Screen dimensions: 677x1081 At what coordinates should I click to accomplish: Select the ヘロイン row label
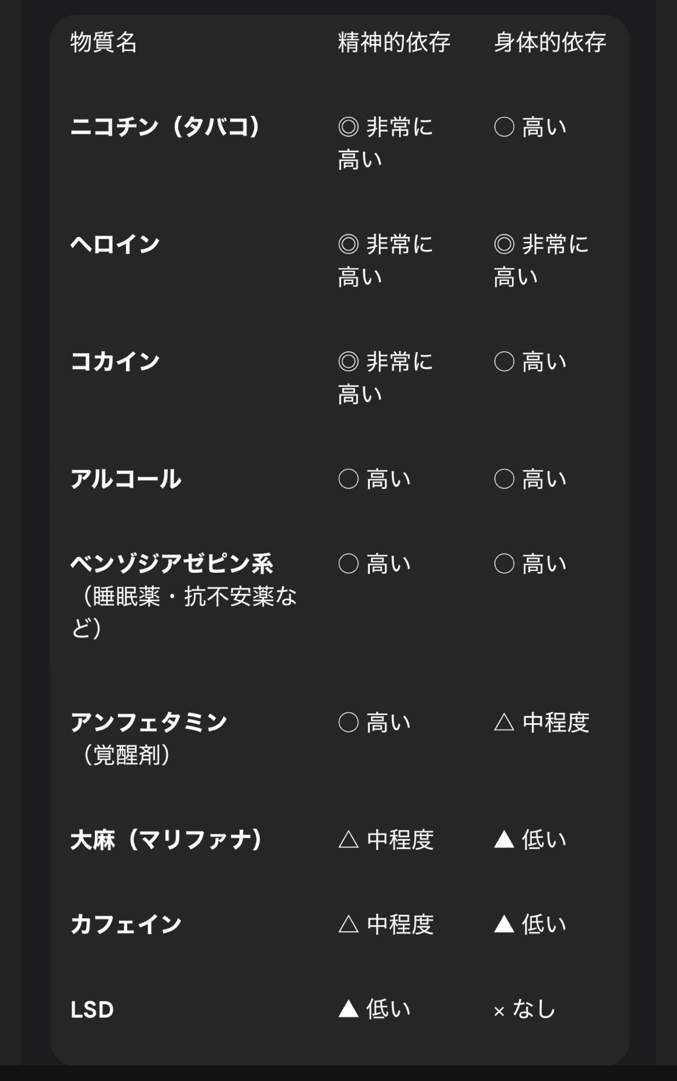coord(115,244)
